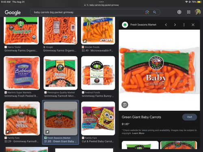The image size is (203, 152).
Task: Click Sinclair Foods source label
Action: pyautogui.click(x=92, y=47)
